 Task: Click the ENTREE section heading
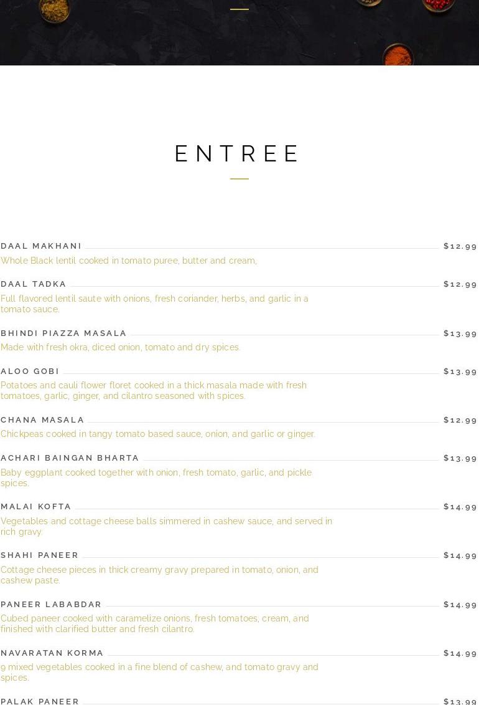coord(239,154)
